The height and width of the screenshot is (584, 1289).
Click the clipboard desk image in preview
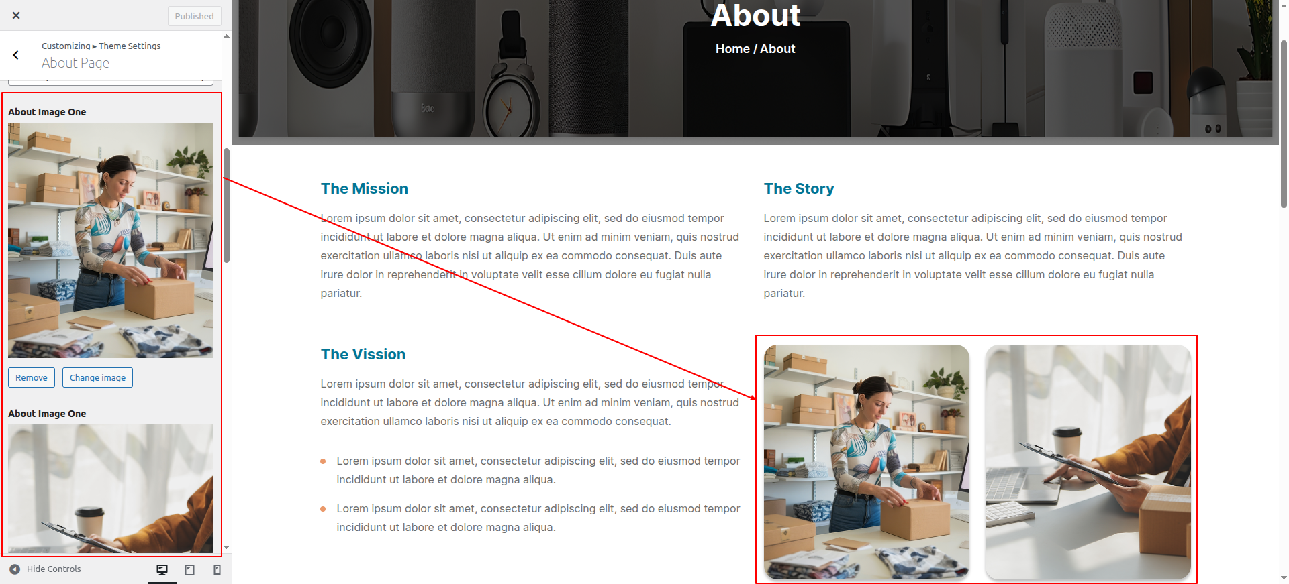tap(1088, 462)
